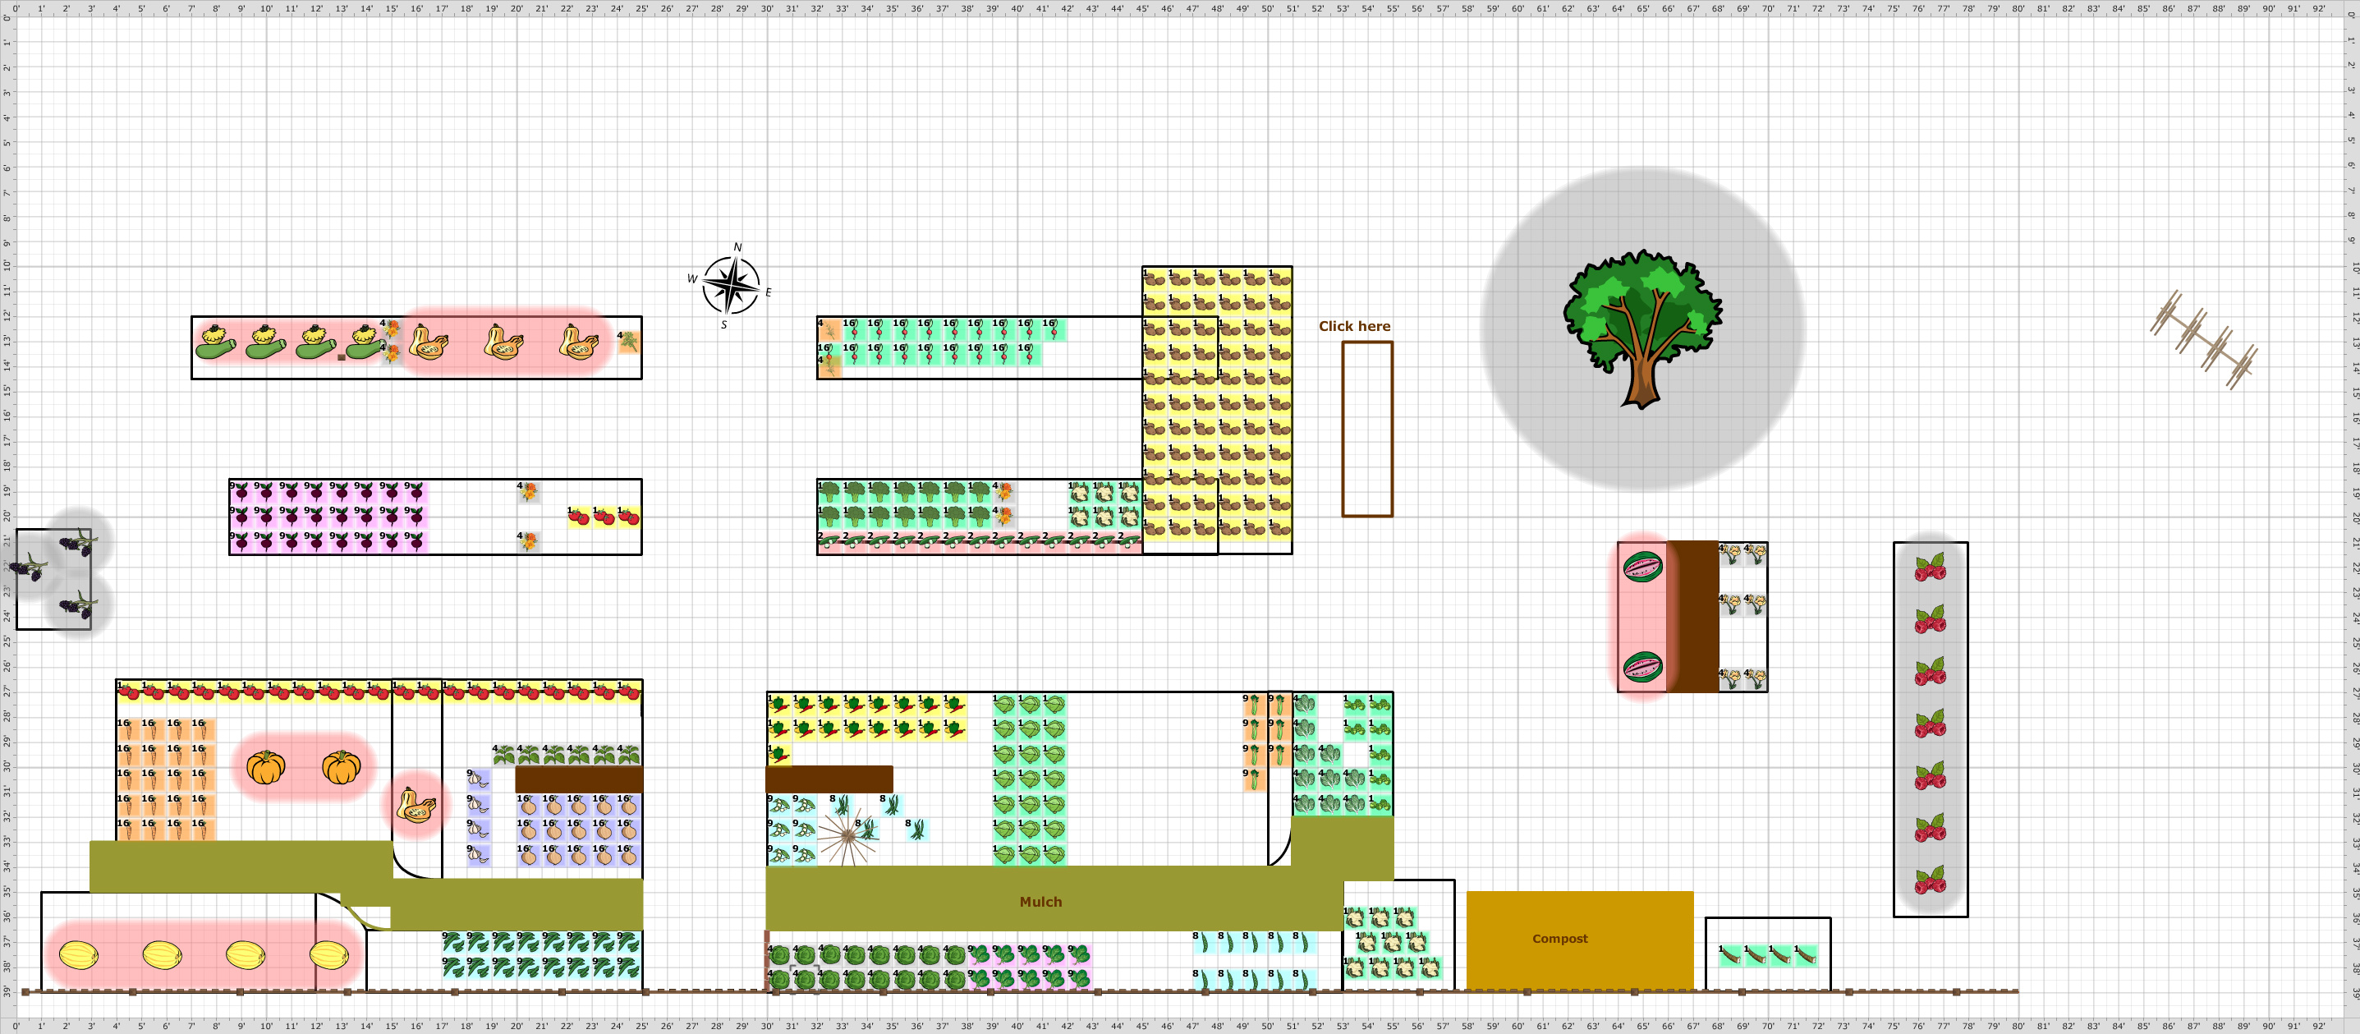Select the left orange pumpkin
Viewport: 2360px width, 1034px height.
pos(266,766)
